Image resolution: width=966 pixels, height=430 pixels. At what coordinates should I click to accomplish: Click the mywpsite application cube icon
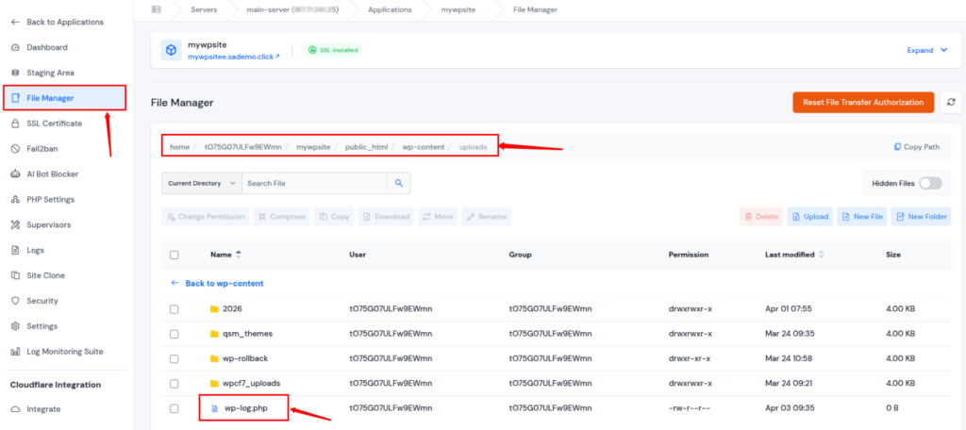click(x=171, y=51)
